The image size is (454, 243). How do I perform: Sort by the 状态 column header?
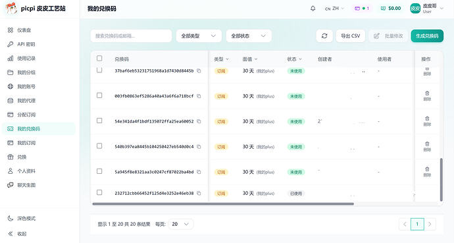[295, 59]
